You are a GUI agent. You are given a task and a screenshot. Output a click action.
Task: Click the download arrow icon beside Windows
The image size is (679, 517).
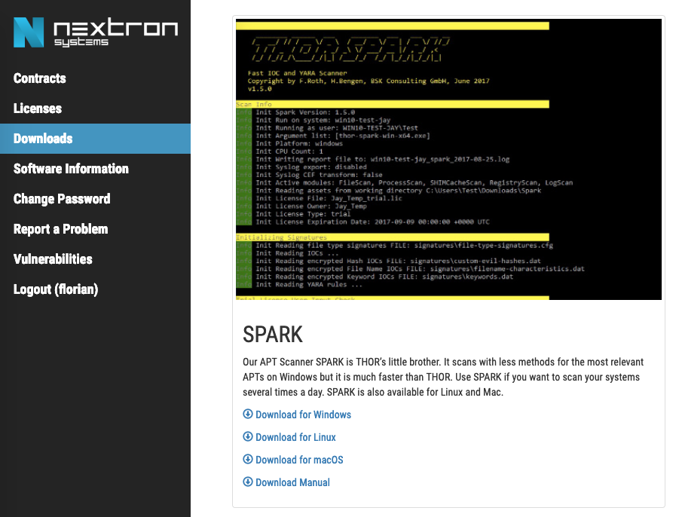248,415
